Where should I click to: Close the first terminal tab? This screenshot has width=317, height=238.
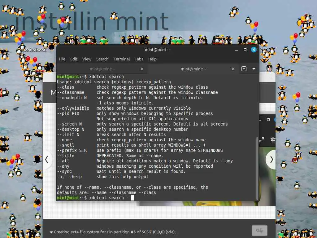(142, 69)
